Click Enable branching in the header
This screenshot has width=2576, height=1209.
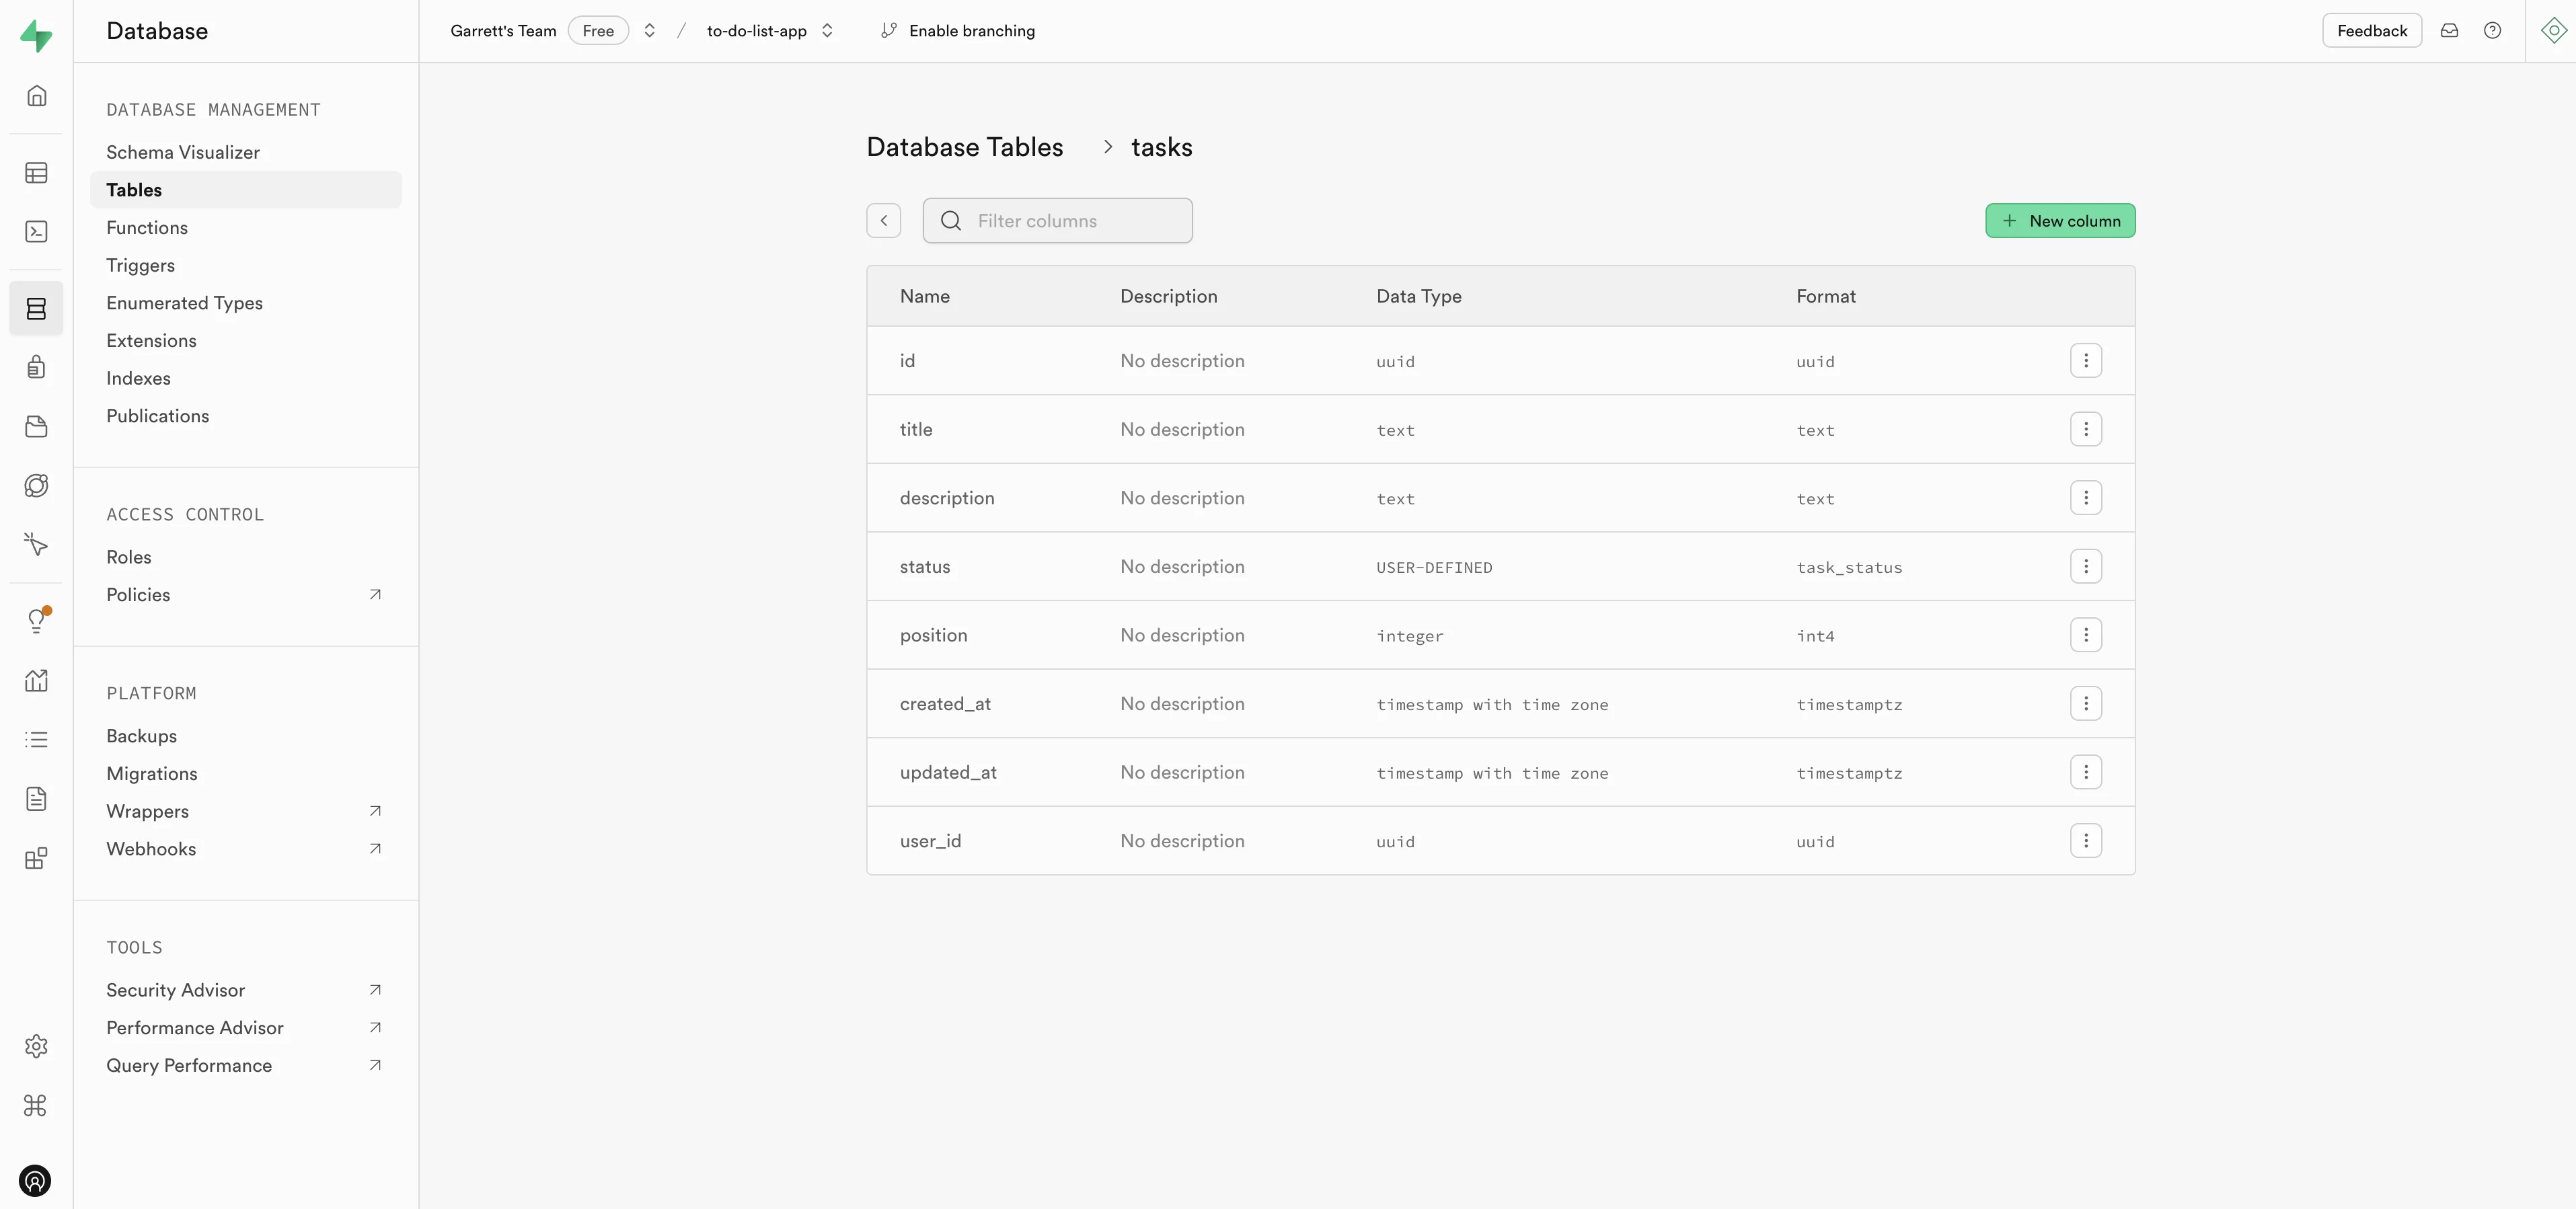pos(957,31)
